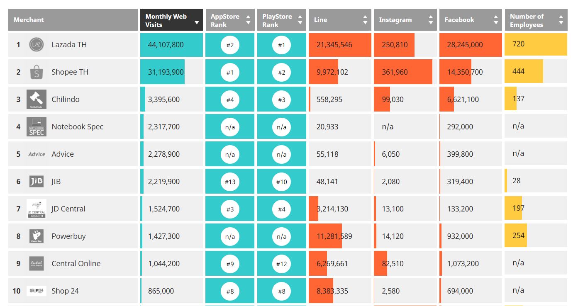This screenshot has width=578, height=306.
Task: Sort table by AppStore Rank
Action: (x=230, y=20)
